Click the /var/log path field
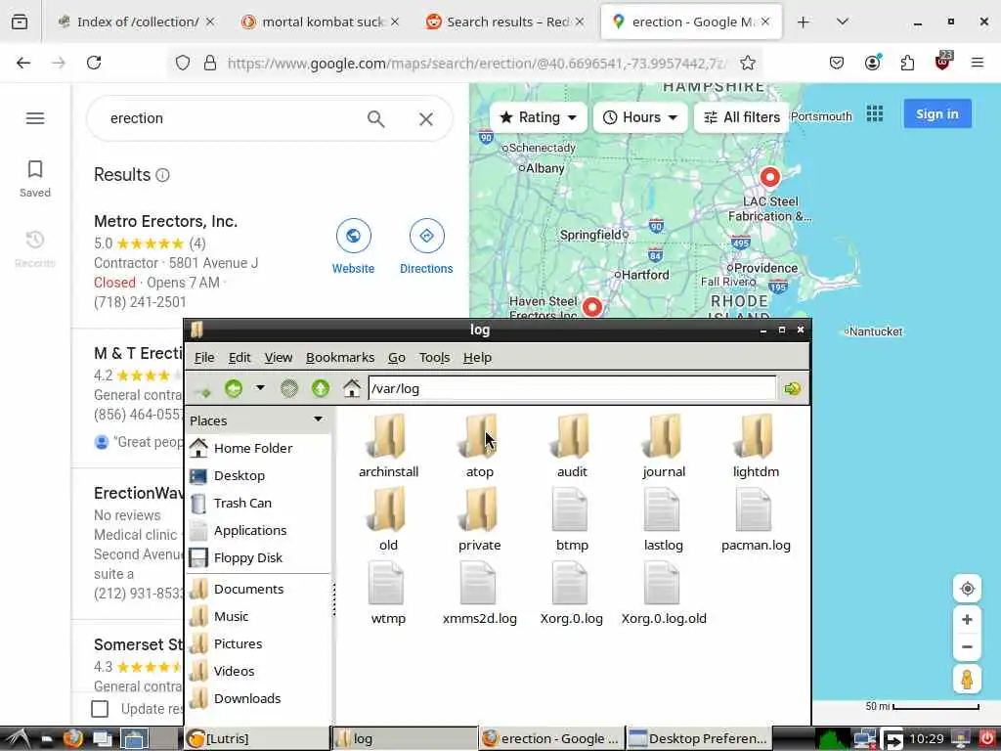 (572, 388)
